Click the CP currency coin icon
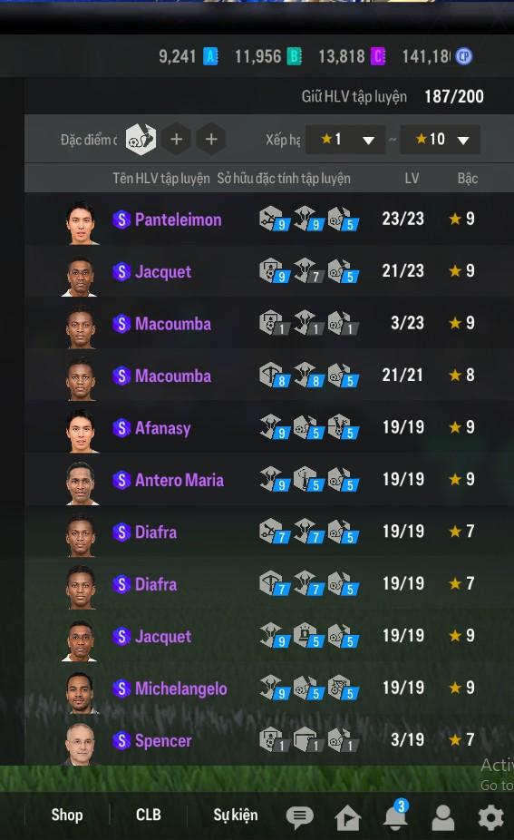The height and width of the screenshot is (840, 514). (463, 56)
